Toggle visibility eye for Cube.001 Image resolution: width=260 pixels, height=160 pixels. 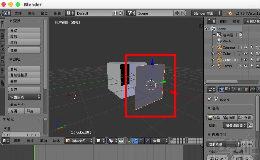pyautogui.click(x=245, y=60)
